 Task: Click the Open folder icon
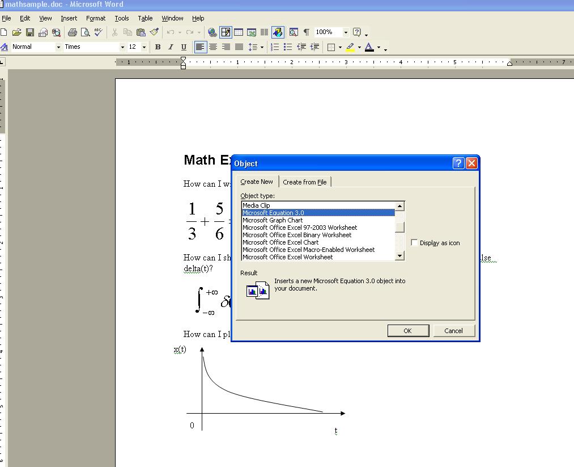(16, 32)
